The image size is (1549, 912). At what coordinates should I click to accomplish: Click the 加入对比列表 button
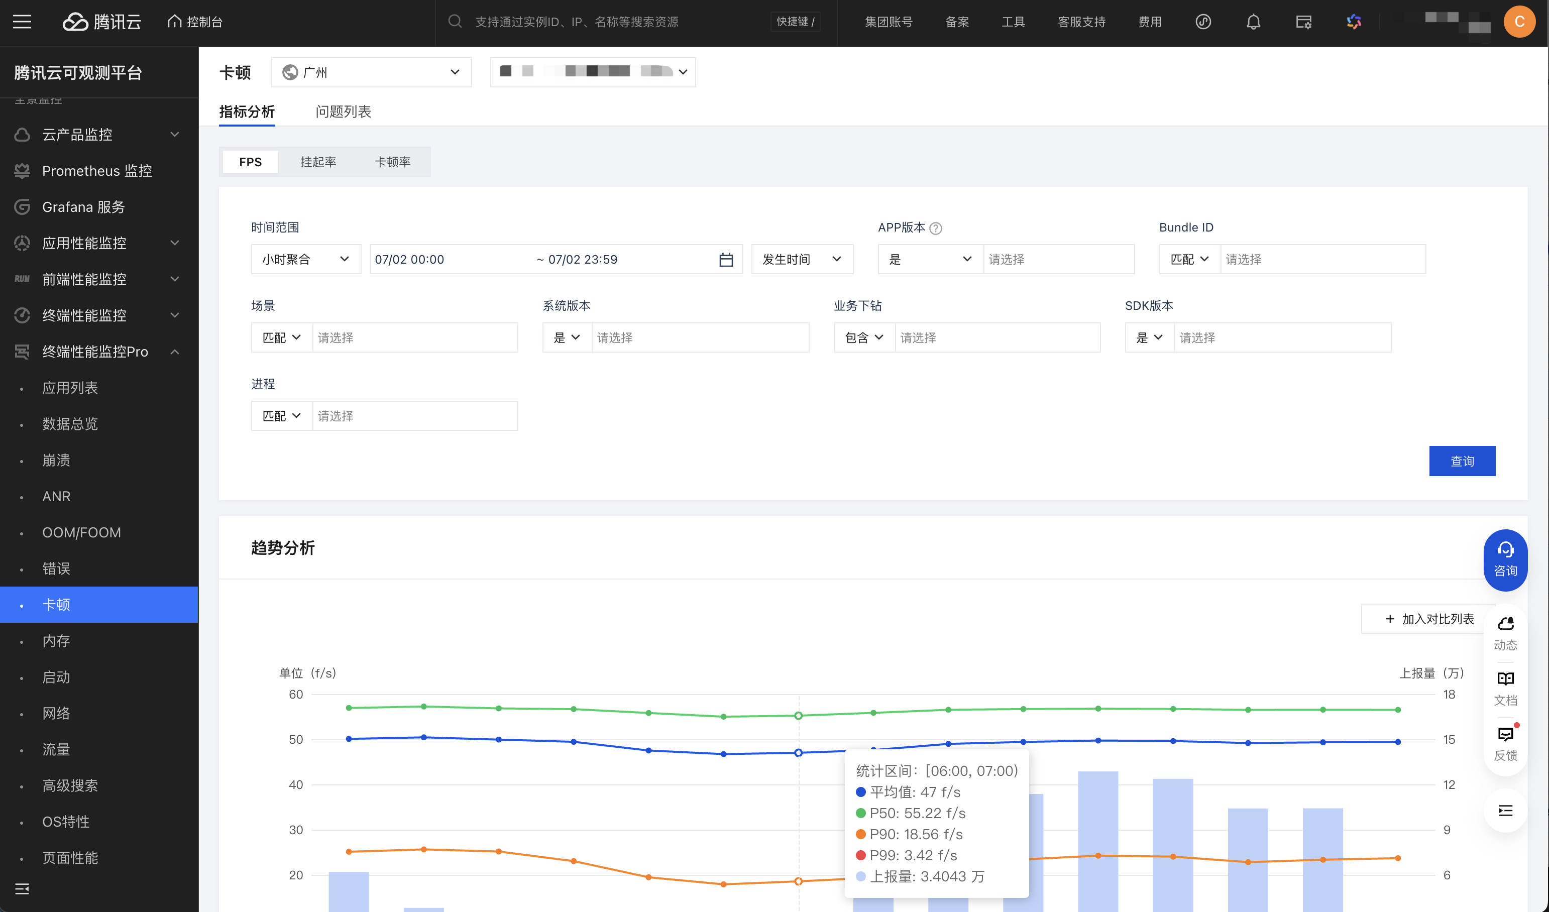1428,619
